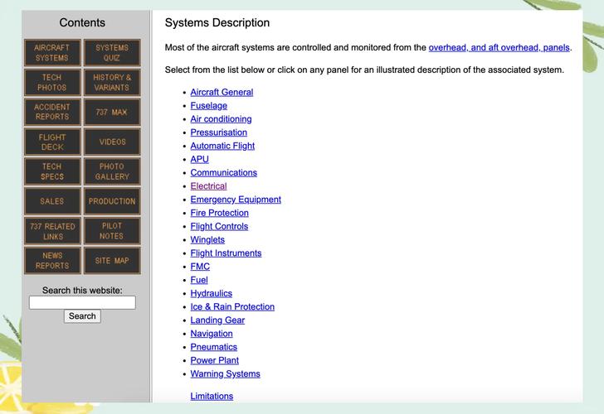This screenshot has height=414, width=604.
Task: Open the visited Electrical link
Action: tap(208, 186)
